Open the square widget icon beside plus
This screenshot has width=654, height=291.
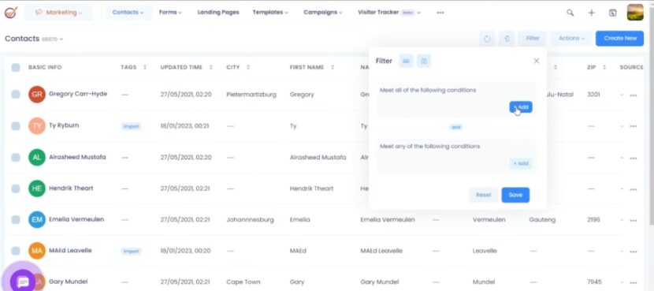(612, 13)
